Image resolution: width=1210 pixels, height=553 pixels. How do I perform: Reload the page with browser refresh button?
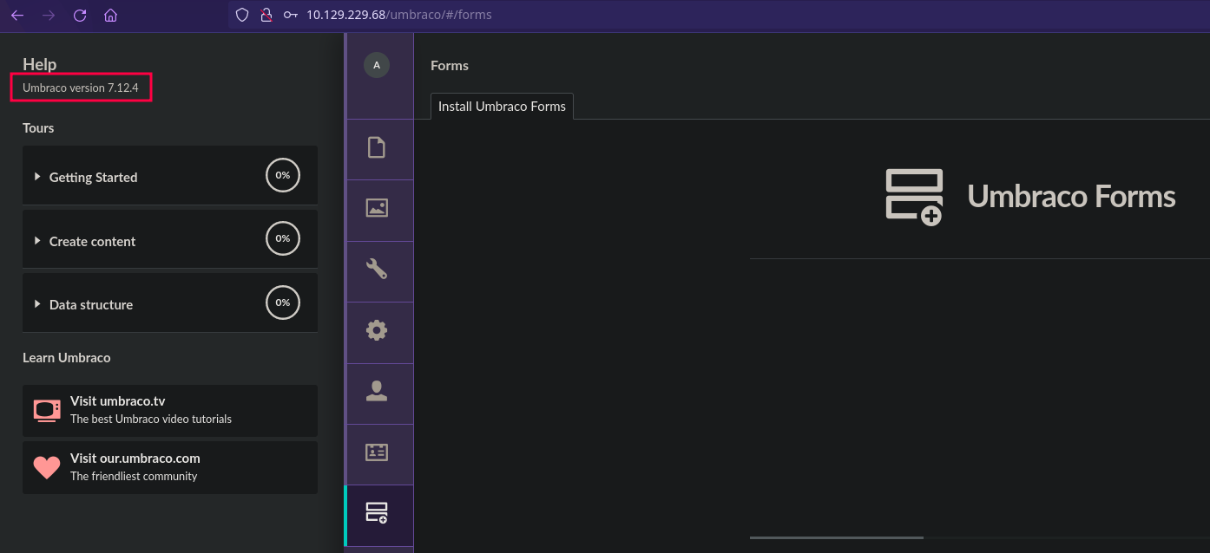click(80, 15)
